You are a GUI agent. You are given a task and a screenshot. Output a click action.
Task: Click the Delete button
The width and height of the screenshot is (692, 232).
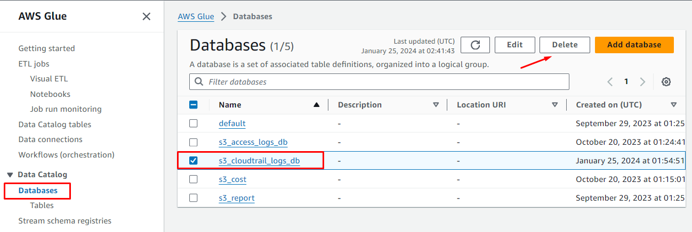pos(565,45)
